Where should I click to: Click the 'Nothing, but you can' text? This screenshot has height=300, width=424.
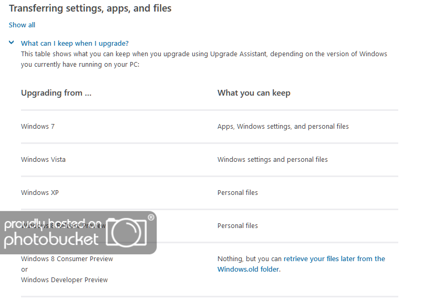click(x=250, y=259)
